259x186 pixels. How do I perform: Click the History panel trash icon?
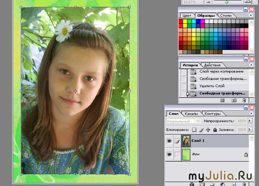click(x=244, y=100)
